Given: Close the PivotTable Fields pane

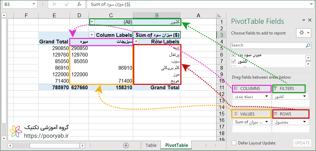Looking at the screenshot, I should (x=310, y=20).
